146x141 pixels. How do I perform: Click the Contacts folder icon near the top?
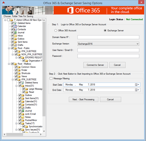(x=15, y=29)
